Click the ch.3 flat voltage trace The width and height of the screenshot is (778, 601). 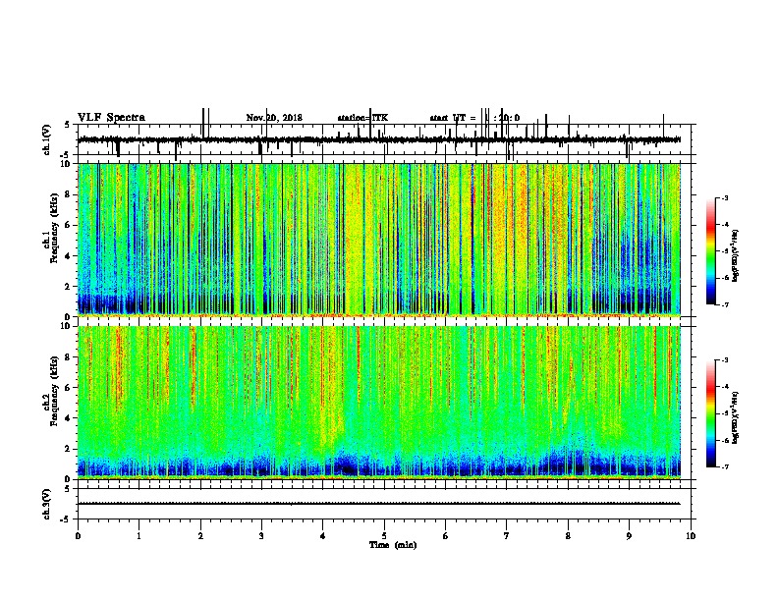(x=378, y=504)
